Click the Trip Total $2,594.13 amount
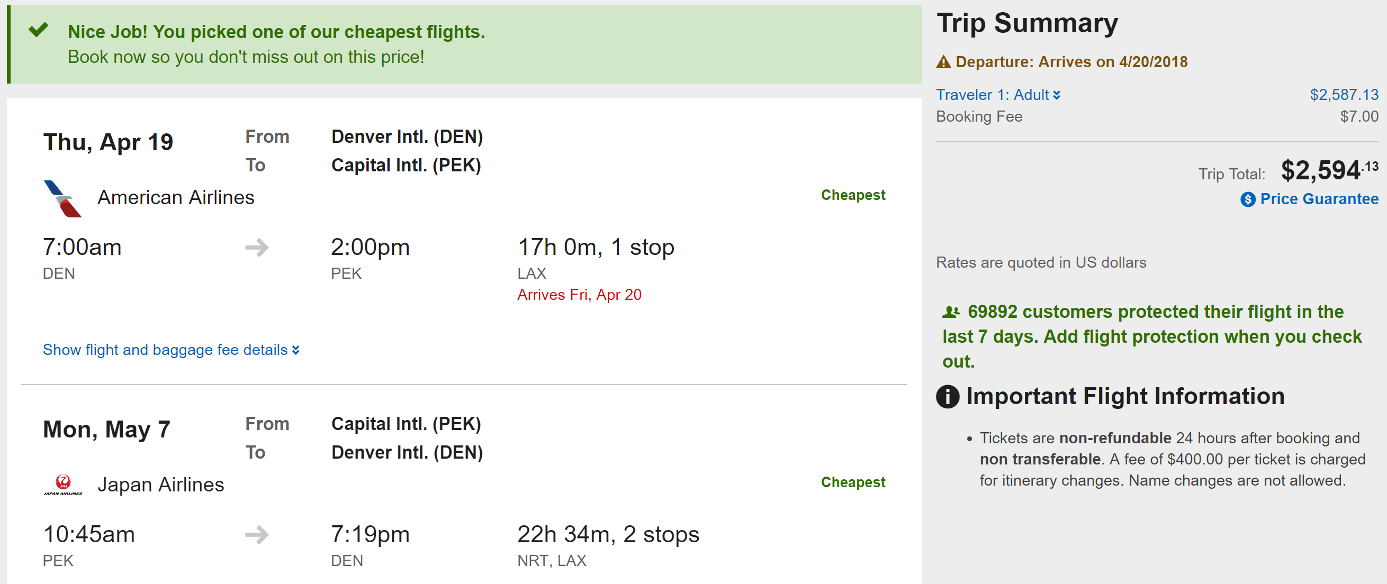Viewport: 1387px width, 584px height. (1328, 171)
